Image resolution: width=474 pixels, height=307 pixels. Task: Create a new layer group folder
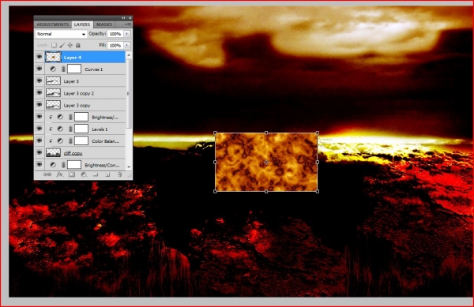96,174
